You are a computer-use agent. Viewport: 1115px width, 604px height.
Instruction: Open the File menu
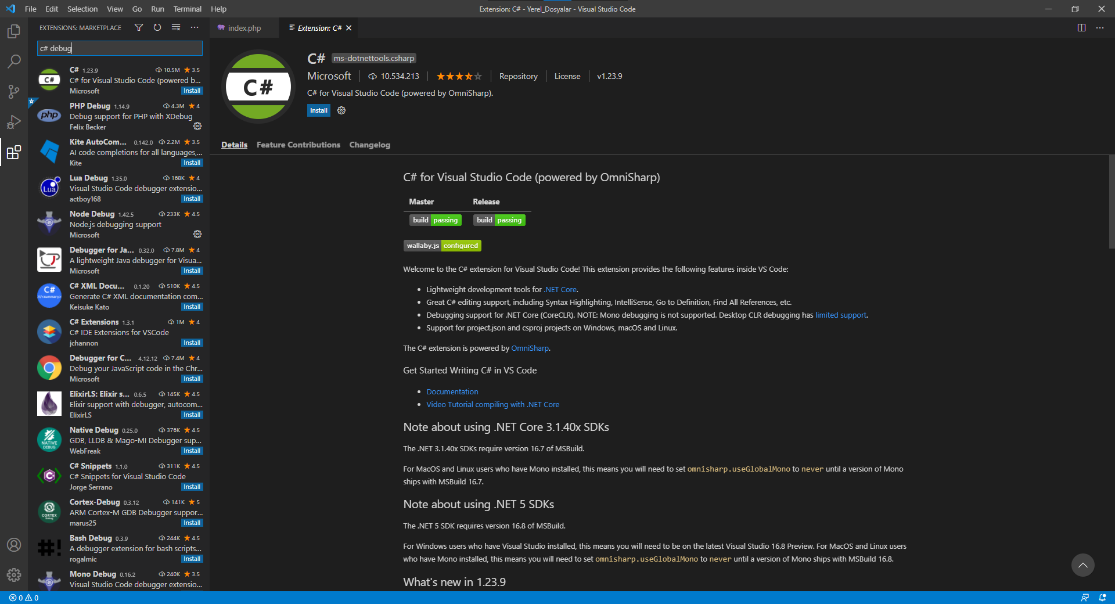[31, 9]
